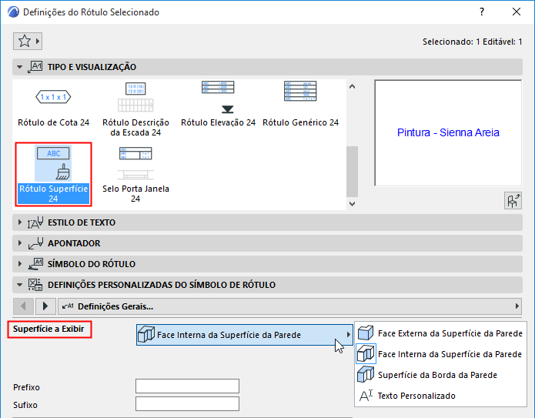The height and width of the screenshot is (418, 535).
Task: Click the Símbolo do Rótulo panel icon
Action: (x=35, y=264)
